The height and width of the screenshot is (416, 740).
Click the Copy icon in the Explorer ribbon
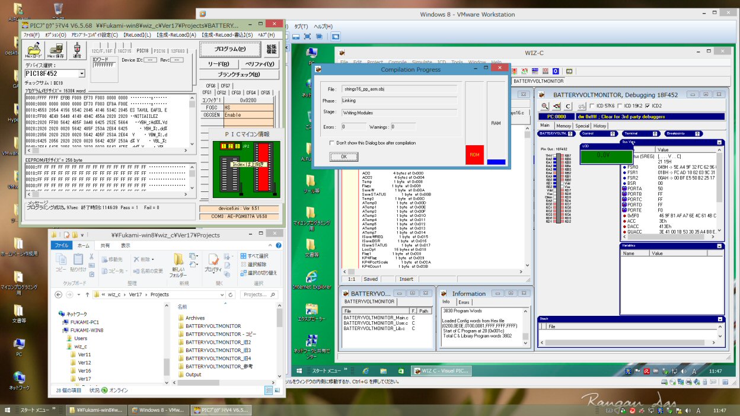pos(61,260)
